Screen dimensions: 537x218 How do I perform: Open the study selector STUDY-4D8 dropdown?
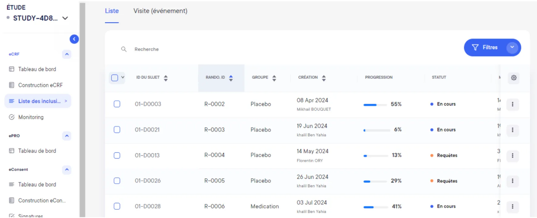tap(65, 18)
